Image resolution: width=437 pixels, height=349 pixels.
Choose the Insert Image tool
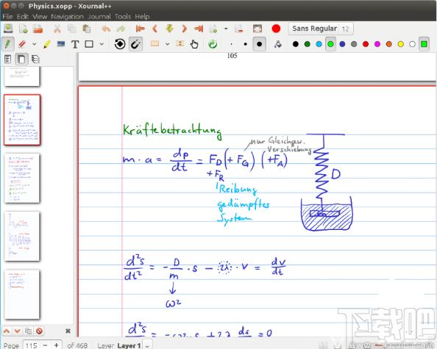[61, 44]
